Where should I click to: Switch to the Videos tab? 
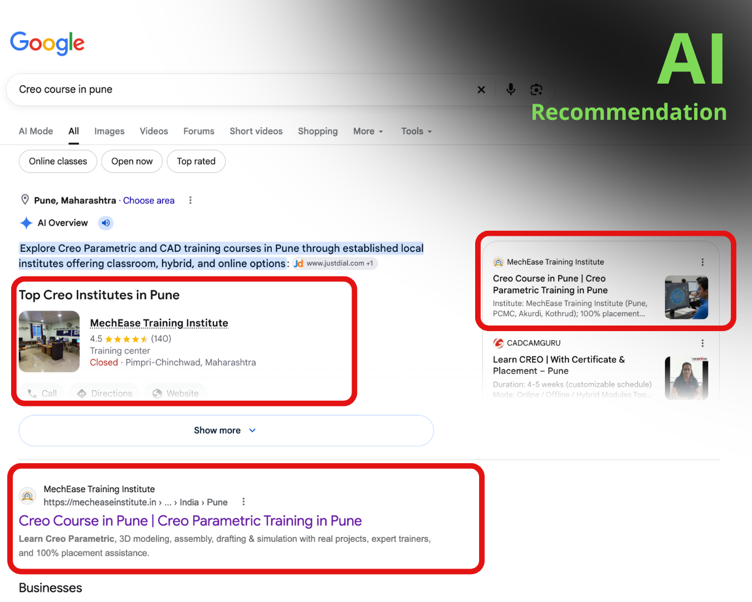[154, 132]
